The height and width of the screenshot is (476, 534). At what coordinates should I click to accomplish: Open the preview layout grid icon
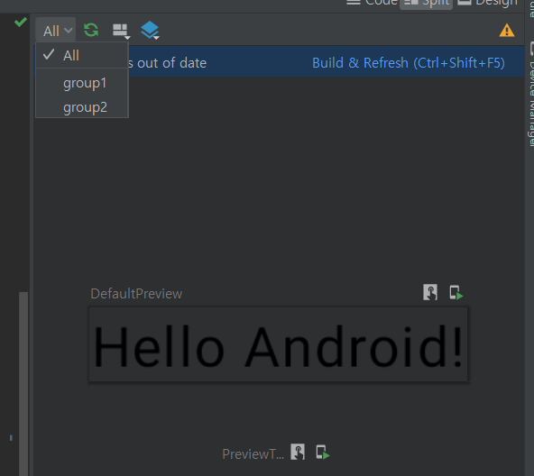pyautogui.click(x=121, y=31)
